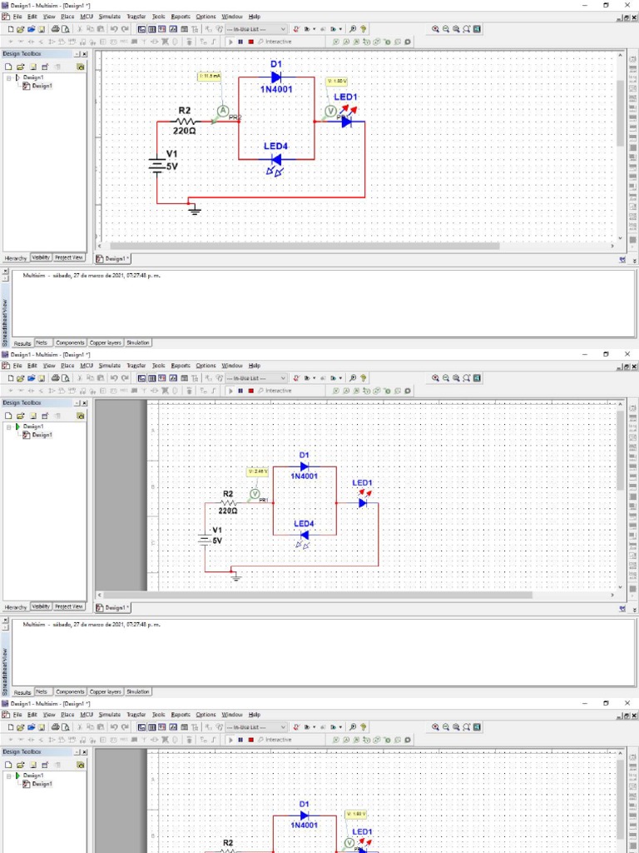The width and height of the screenshot is (639, 853).
Task: Switch to the Visibility tab in top toolbox
Action: [41, 257]
